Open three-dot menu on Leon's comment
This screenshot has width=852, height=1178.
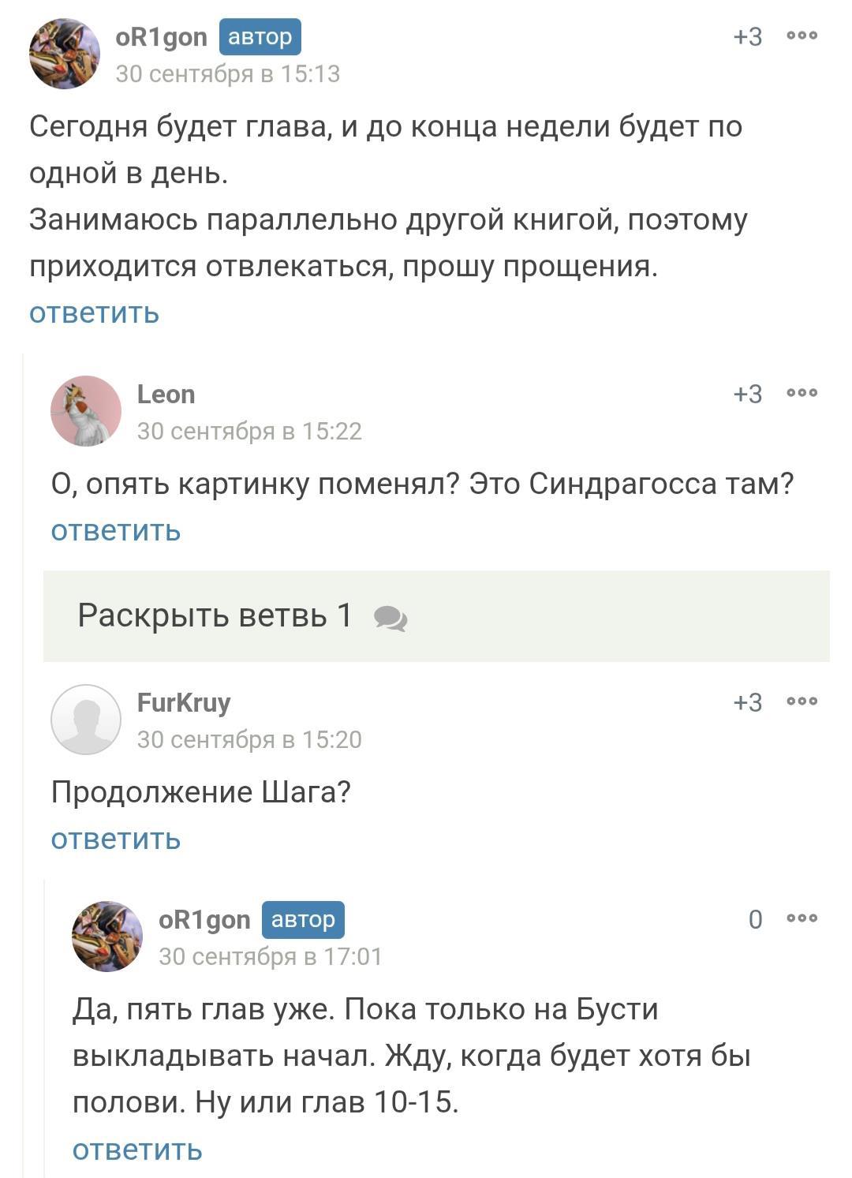[x=802, y=393]
